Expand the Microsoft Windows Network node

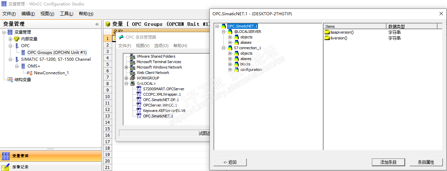point(126,67)
